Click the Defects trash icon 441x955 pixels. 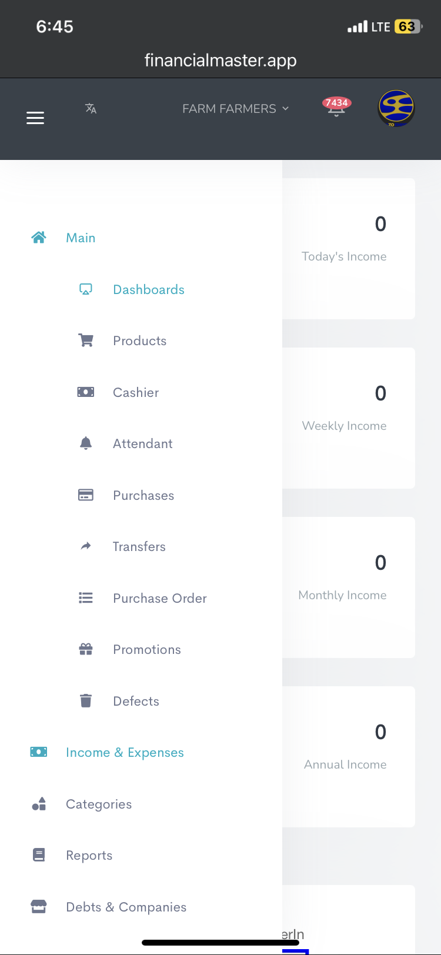[86, 701]
